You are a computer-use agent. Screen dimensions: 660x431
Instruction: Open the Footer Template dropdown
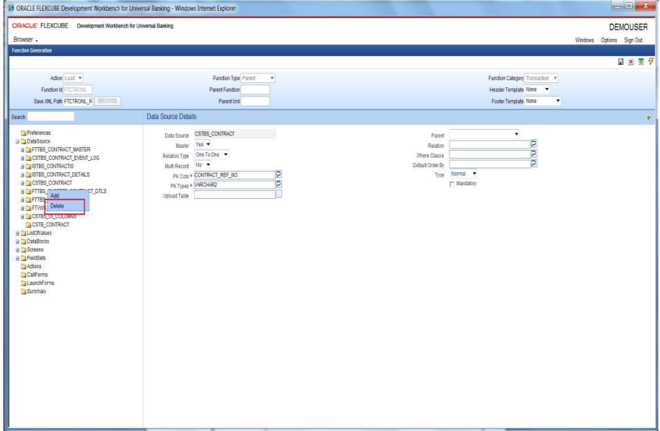pyautogui.click(x=543, y=101)
